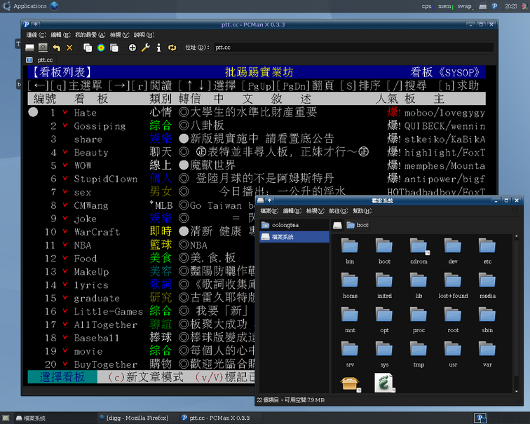The image size is (530, 424).
Task: Click the yellow curved arrow toolbar icon
Action: tap(57, 48)
